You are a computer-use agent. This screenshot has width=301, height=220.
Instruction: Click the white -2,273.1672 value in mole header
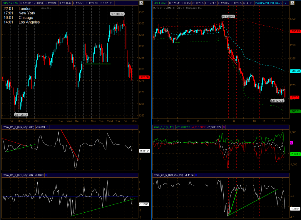[215, 127]
